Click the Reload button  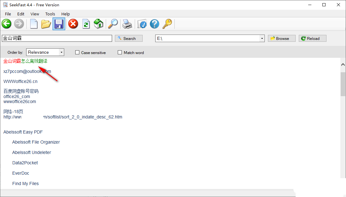click(x=312, y=38)
